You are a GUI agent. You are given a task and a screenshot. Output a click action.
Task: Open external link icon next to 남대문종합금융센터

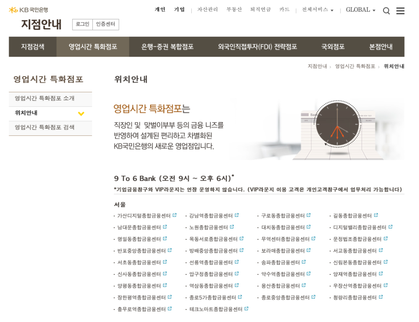(165, 227)
